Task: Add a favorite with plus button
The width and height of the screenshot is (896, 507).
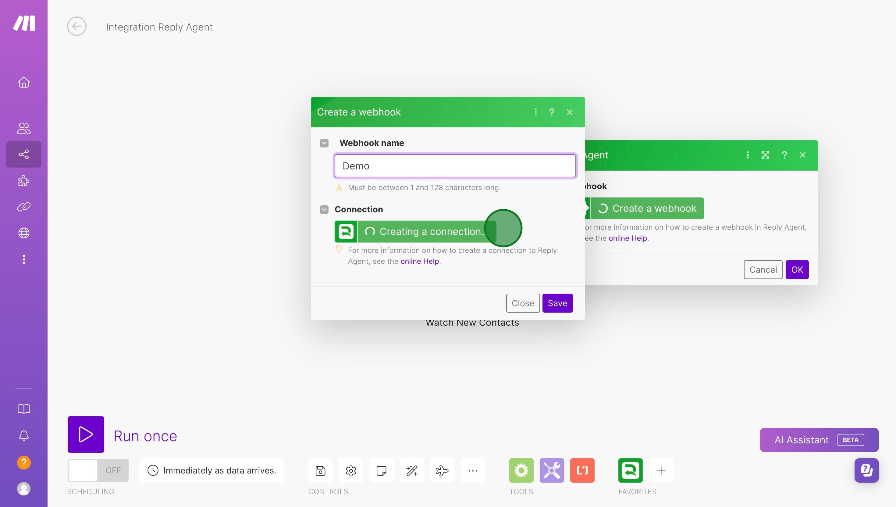Action: (661, 470)
